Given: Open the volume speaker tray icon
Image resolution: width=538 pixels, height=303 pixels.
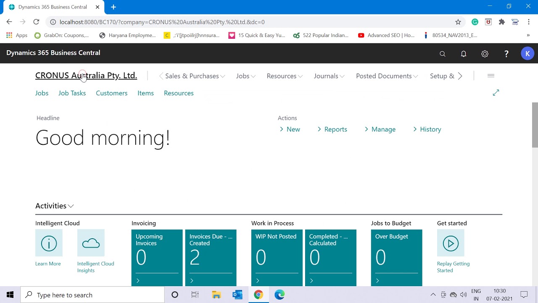Looking at the screenshot, I should (x=463, y=295).
